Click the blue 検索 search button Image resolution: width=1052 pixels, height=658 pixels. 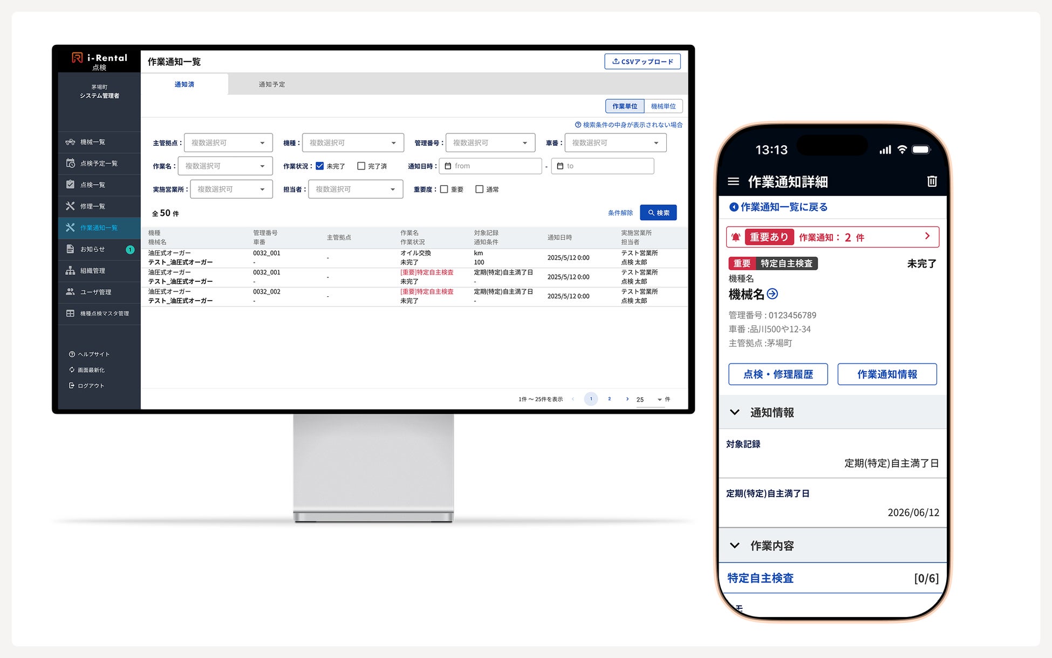tap(658, 213)
